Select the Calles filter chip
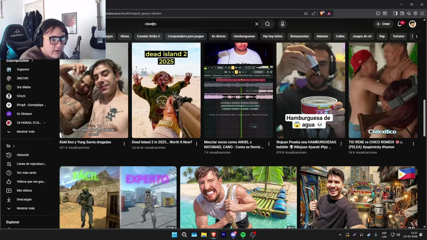 (x=340, y=36)
